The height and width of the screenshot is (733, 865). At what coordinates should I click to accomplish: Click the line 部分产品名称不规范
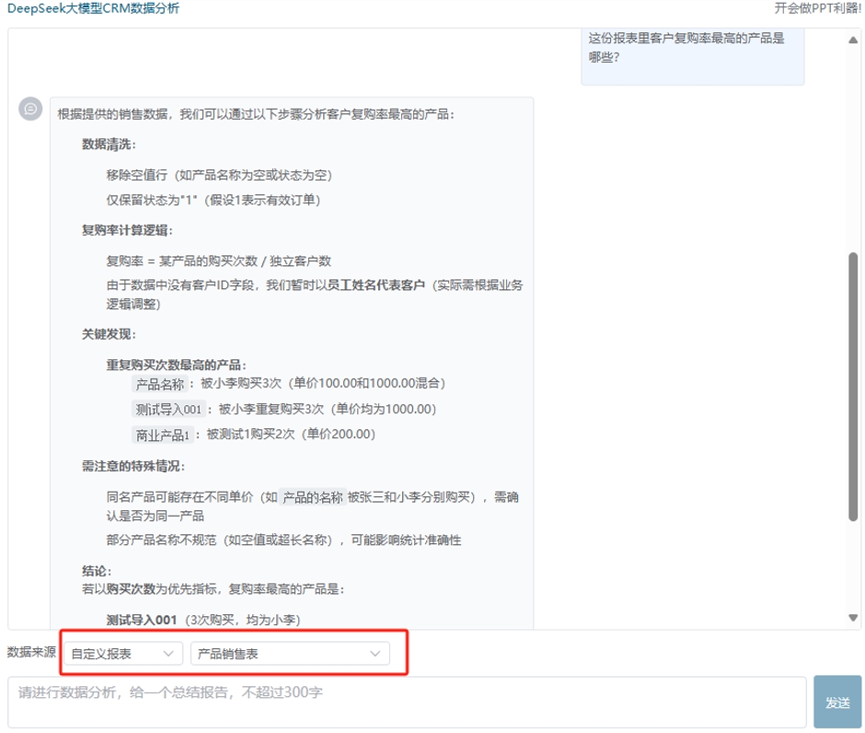(x=283, y=541)
